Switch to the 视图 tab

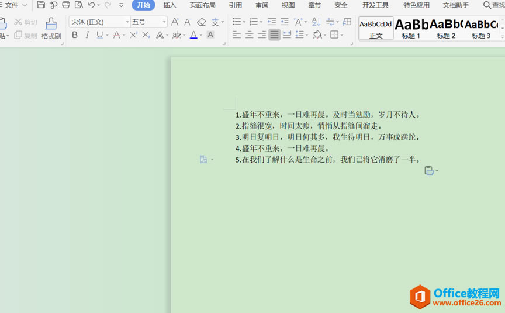coord(288,5)
